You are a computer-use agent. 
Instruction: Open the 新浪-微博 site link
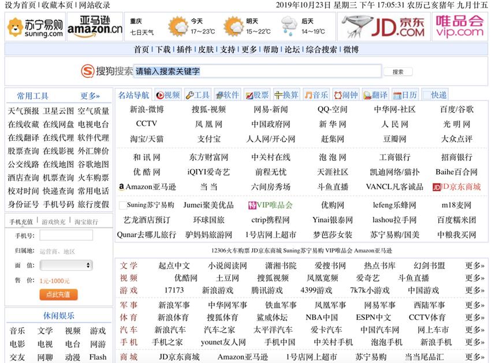point(147,109)
